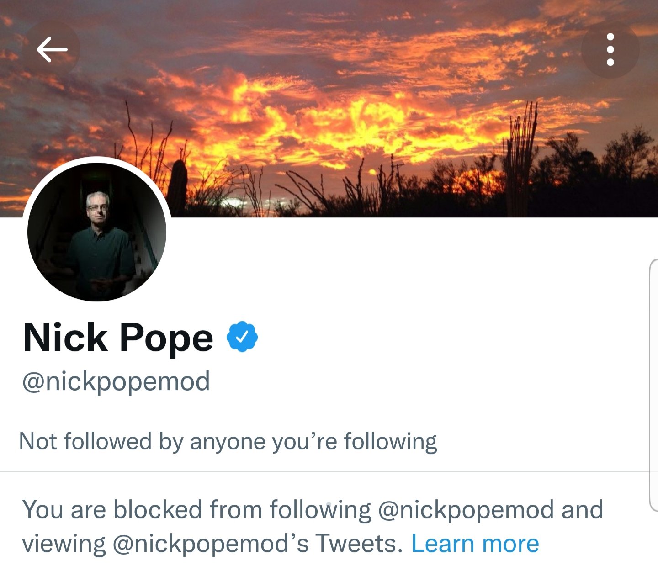Click the Nick Pope display name
The width and height of the screenshot is (658, 571).
(118, 338)
